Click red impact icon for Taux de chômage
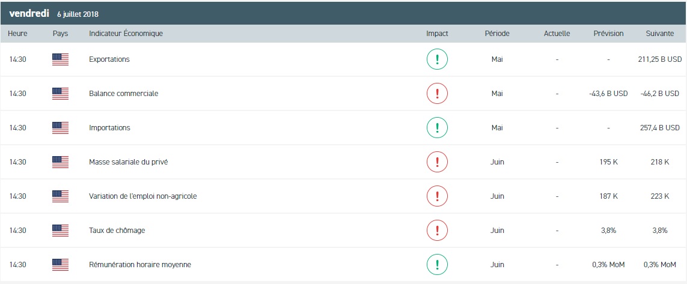The width and height of the screenshot is (687, 284). click(437, 230)
